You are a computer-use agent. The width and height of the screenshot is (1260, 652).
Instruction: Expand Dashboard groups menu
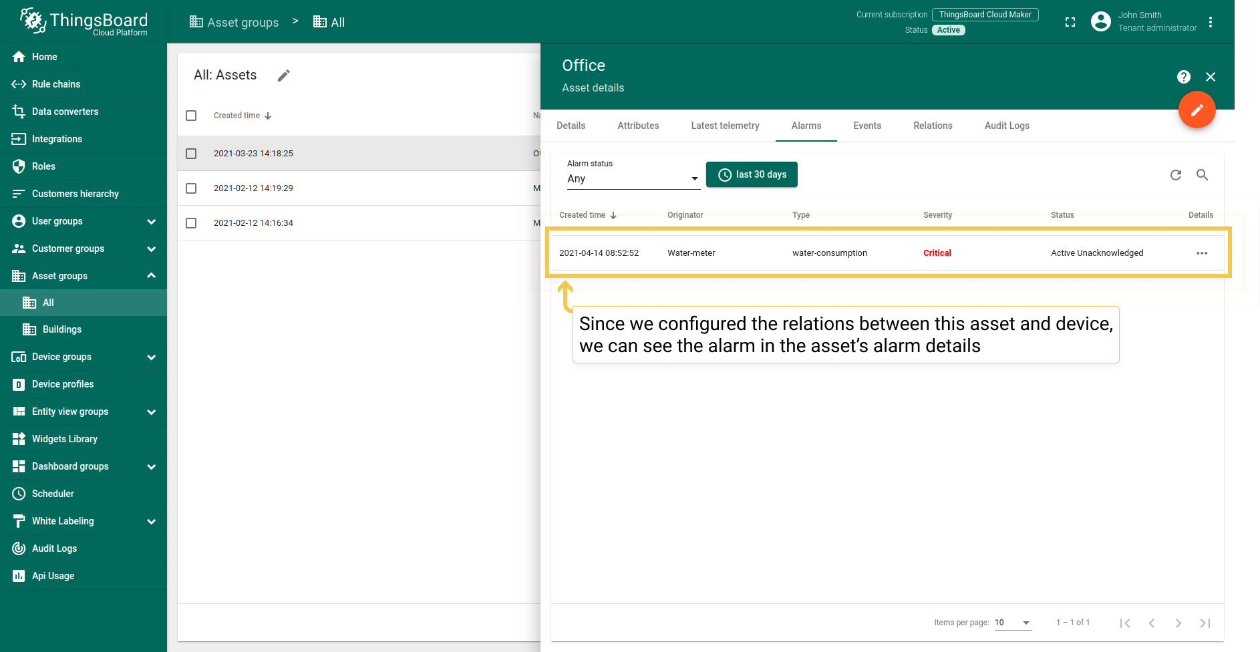point(151,466)
